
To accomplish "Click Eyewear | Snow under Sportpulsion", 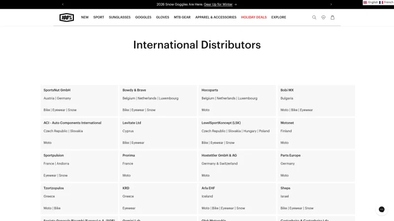I will [56, 175].
